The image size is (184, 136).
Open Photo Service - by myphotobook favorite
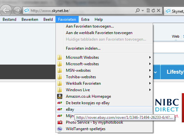coord(104,122)
